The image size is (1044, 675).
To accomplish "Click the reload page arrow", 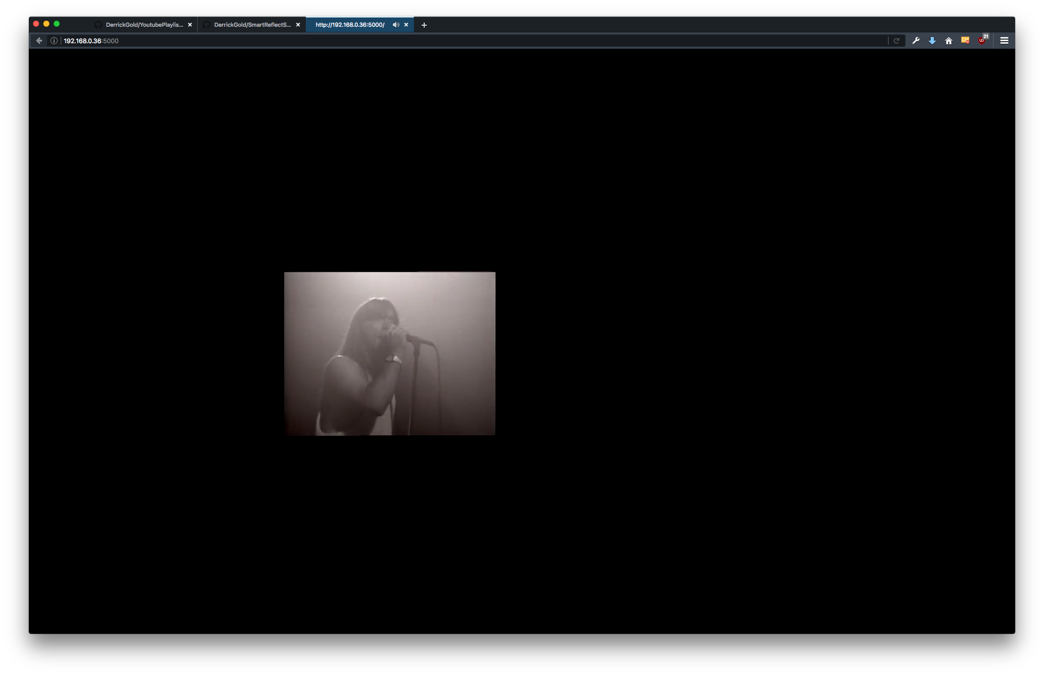I will coord(896,41).
